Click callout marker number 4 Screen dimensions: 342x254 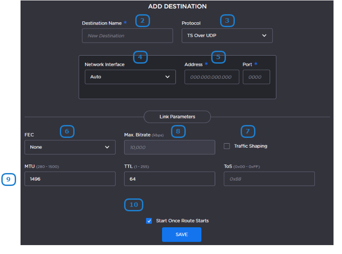pyautogui.click(x=140, y=57)
